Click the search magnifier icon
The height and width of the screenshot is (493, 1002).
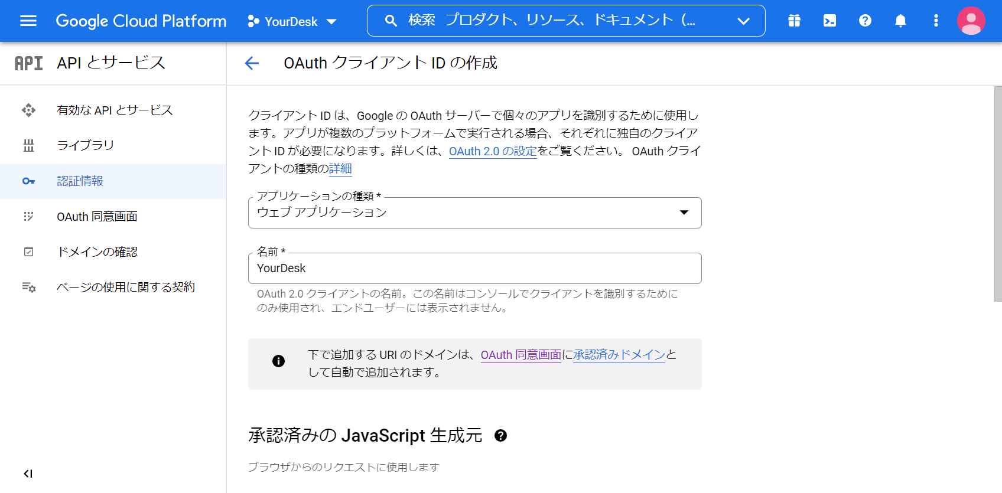[391, 21]
